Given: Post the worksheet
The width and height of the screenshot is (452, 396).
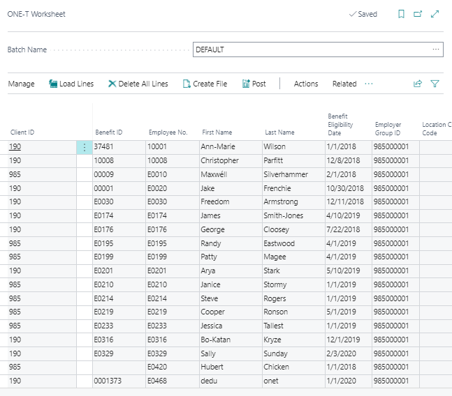Looking at the screenshot, I should click(254, 84).
